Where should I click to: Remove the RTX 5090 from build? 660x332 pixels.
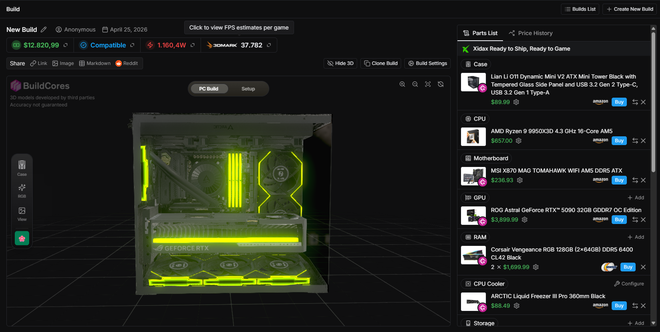click(643, 220)
